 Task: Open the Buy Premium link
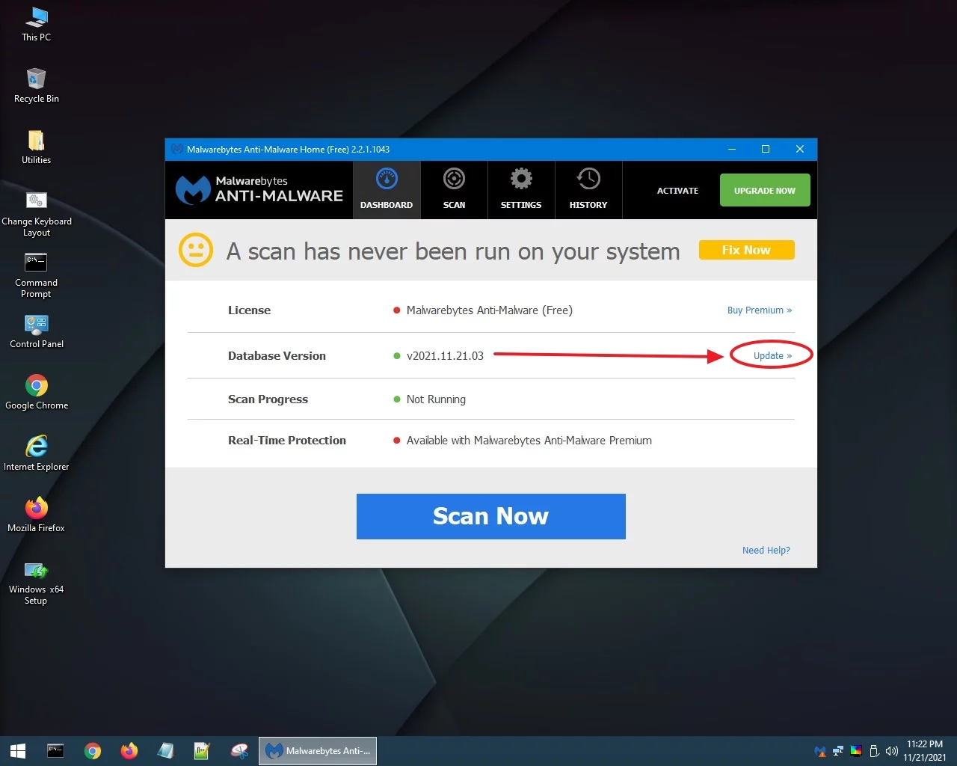click(x=760, y=310)
